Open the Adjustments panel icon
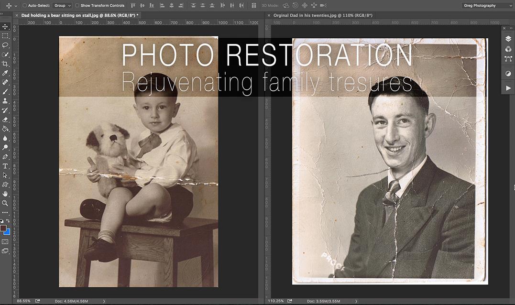The height and width of the screenshot is (305, 515). coord(508,74)
